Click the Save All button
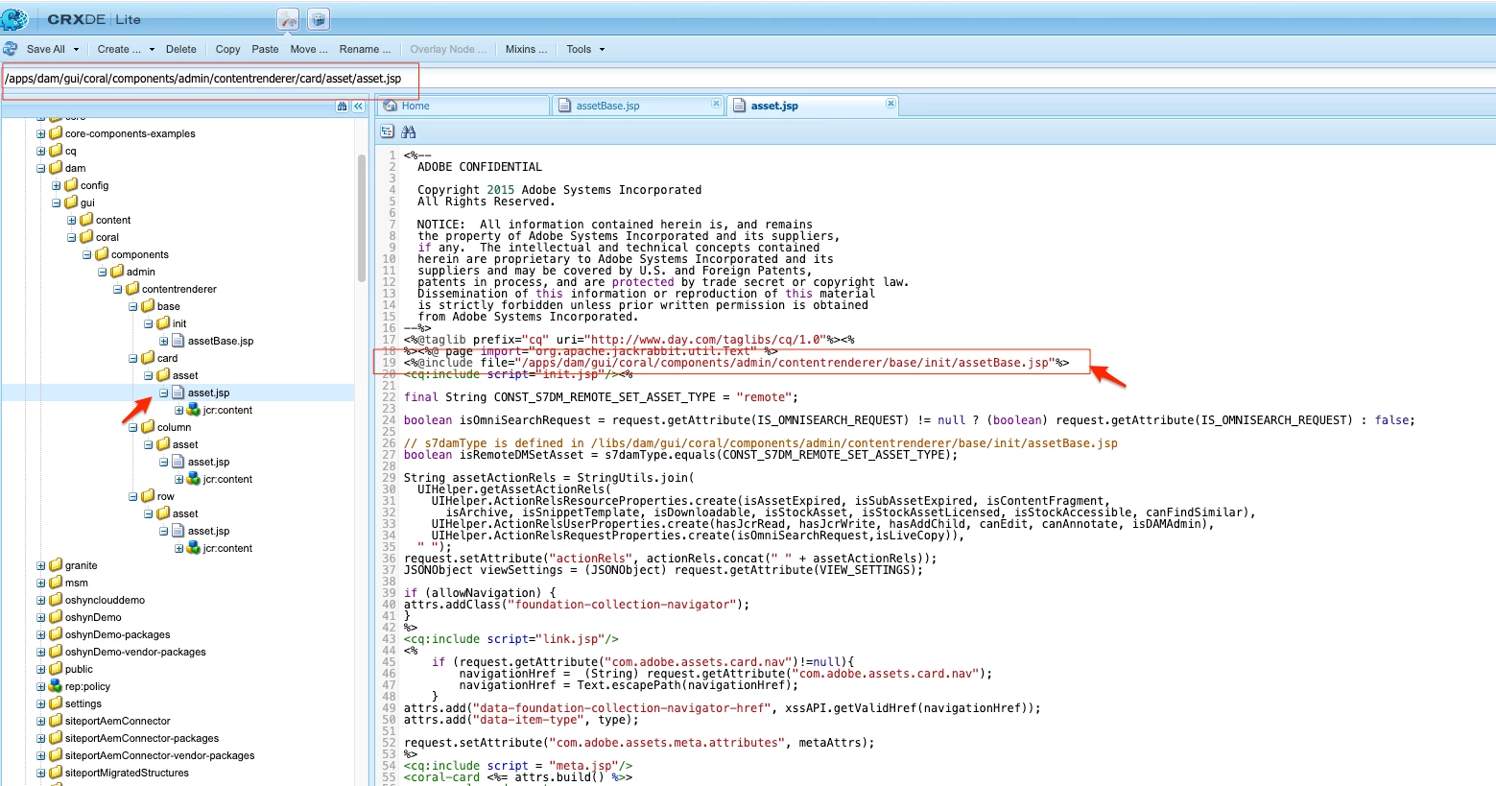This screenshot has width=1496, height=786. coord(45,49)
